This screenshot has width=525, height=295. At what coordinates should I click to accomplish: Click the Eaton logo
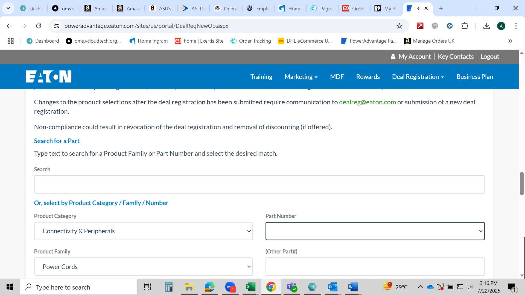49,76
